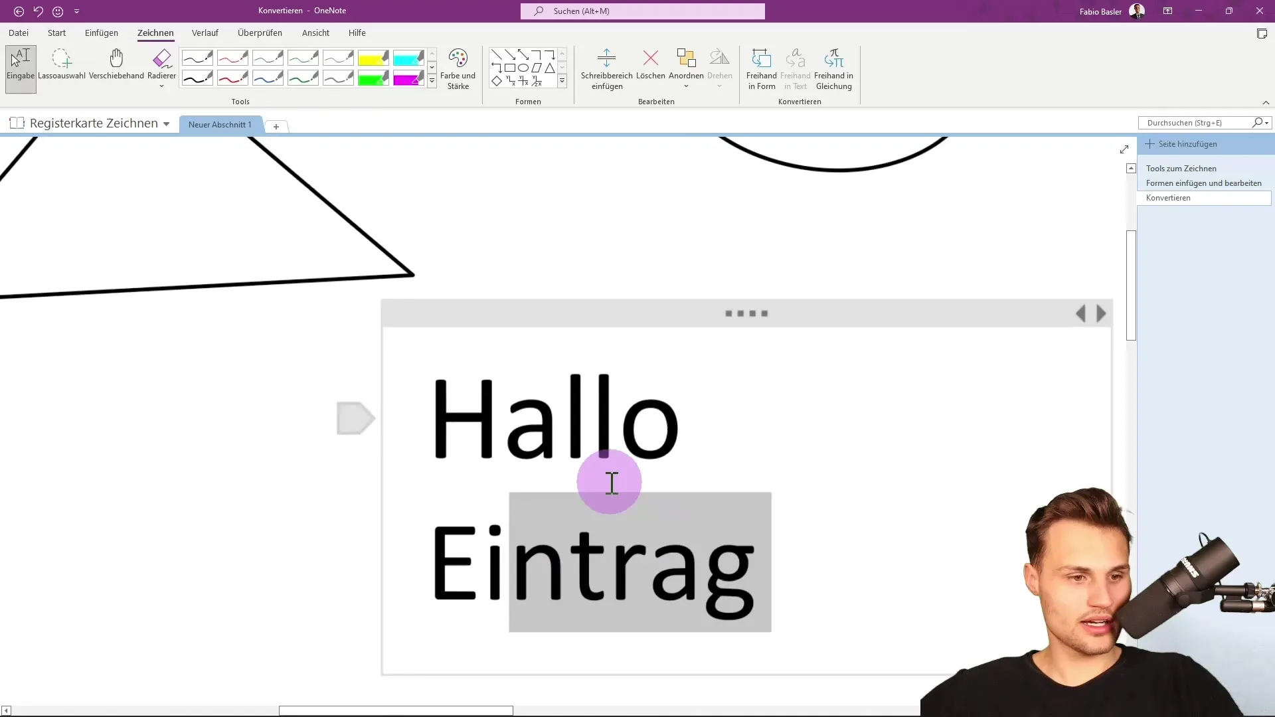Choose the magenta highlighter
The height and width of the screenshot is (717, 1275).
[408, 78]
